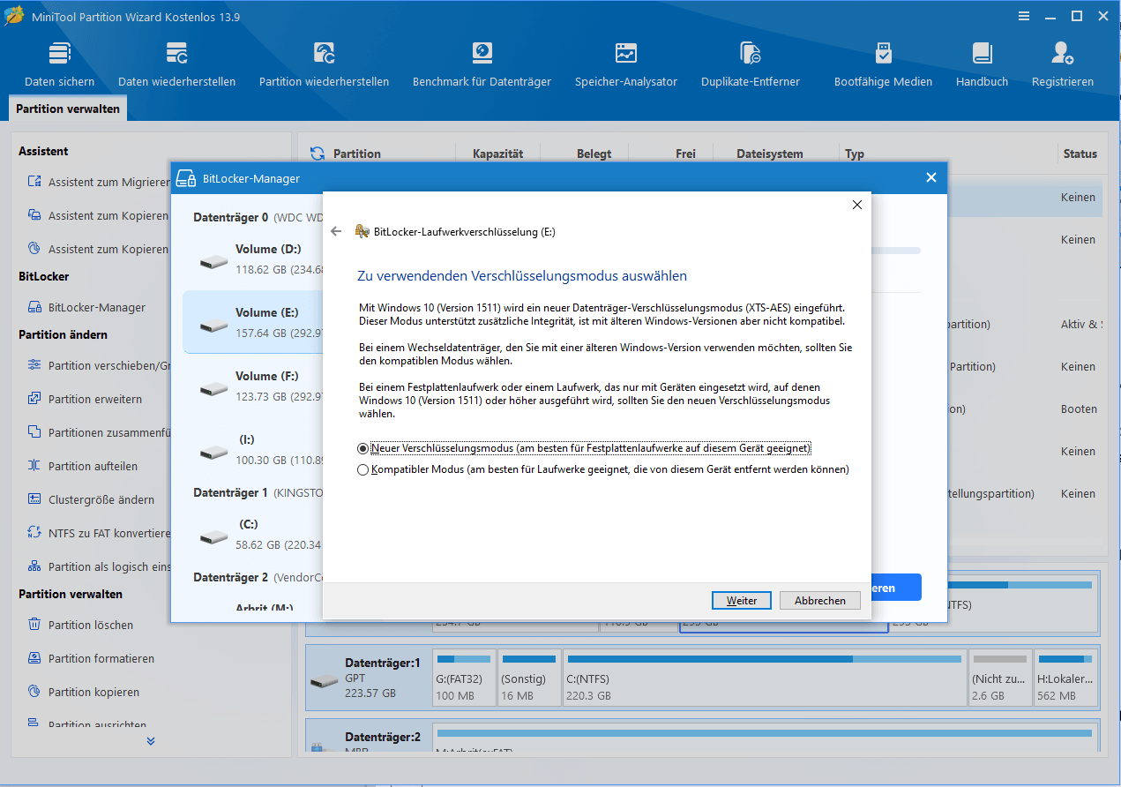Expand more sidebar actions chevron
Viewport: 1121px width, 787px height.
tap(151, 741)
